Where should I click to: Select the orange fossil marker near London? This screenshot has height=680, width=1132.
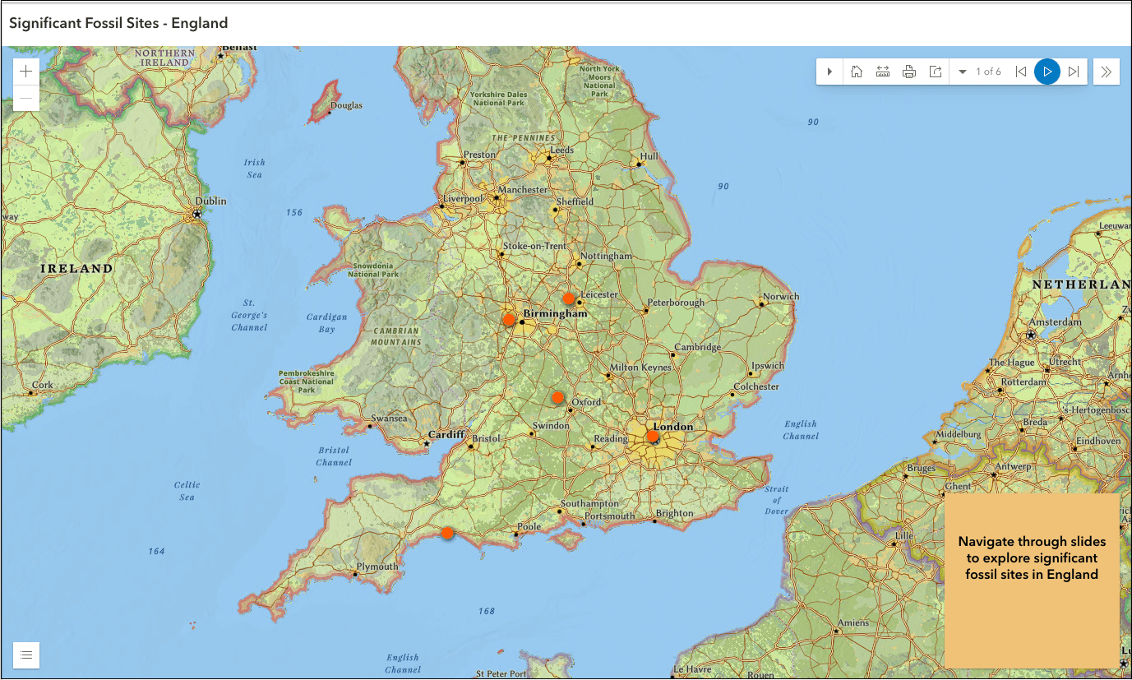(x=652, y=436)
